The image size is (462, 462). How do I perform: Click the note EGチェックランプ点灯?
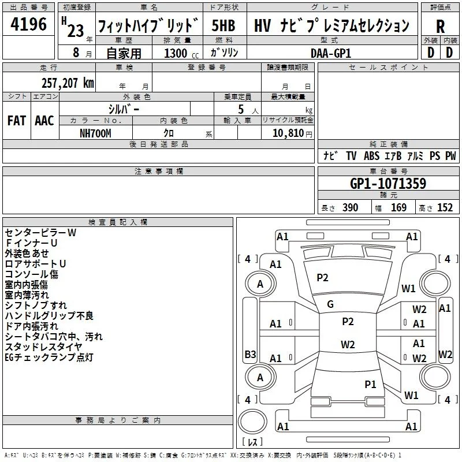point(49,357)
